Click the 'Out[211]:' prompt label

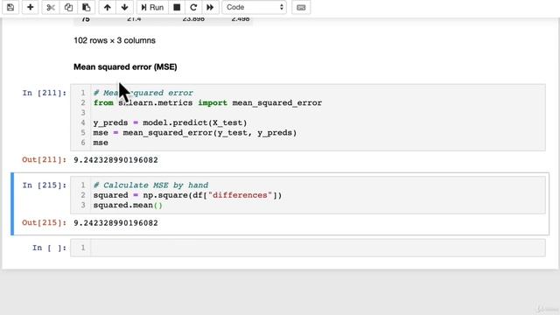[45, 159]
